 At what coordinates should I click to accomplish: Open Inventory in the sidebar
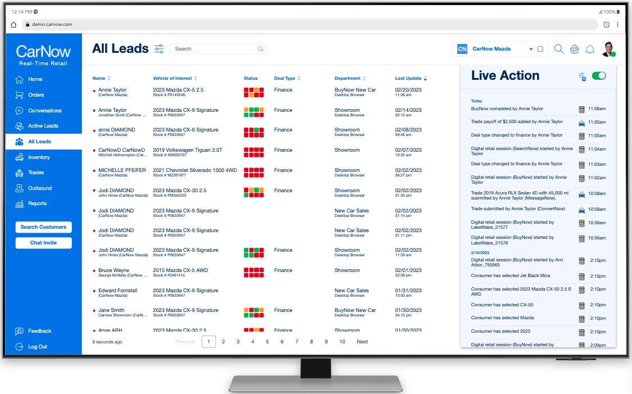[39, 157]
